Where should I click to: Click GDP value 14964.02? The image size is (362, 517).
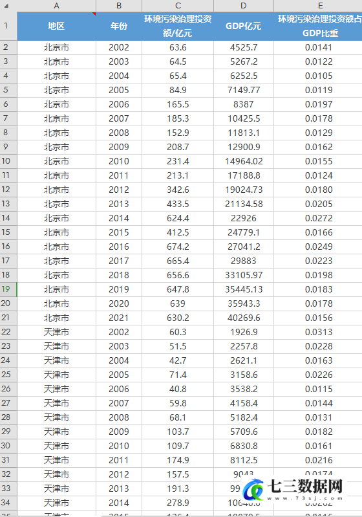point(244,161)
